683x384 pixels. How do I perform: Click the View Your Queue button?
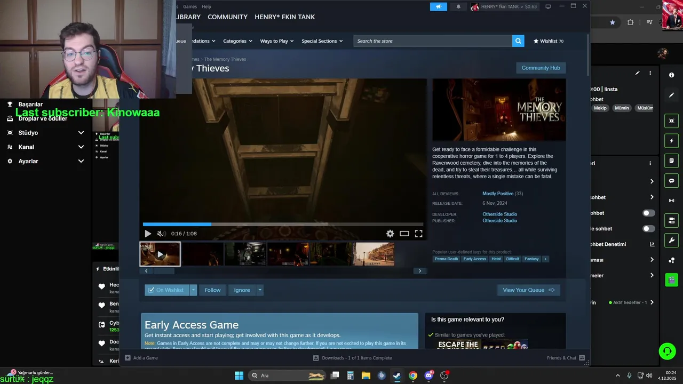click(528, 290)
